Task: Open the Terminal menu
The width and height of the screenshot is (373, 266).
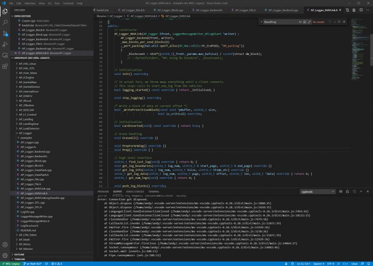Action: click(68, 3)
